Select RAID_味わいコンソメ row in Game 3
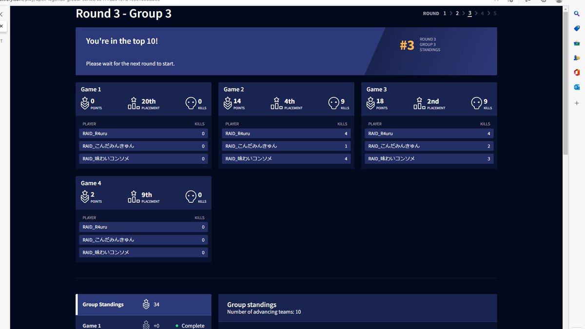The width and height of the screenshot is (585, 329). 429,159
